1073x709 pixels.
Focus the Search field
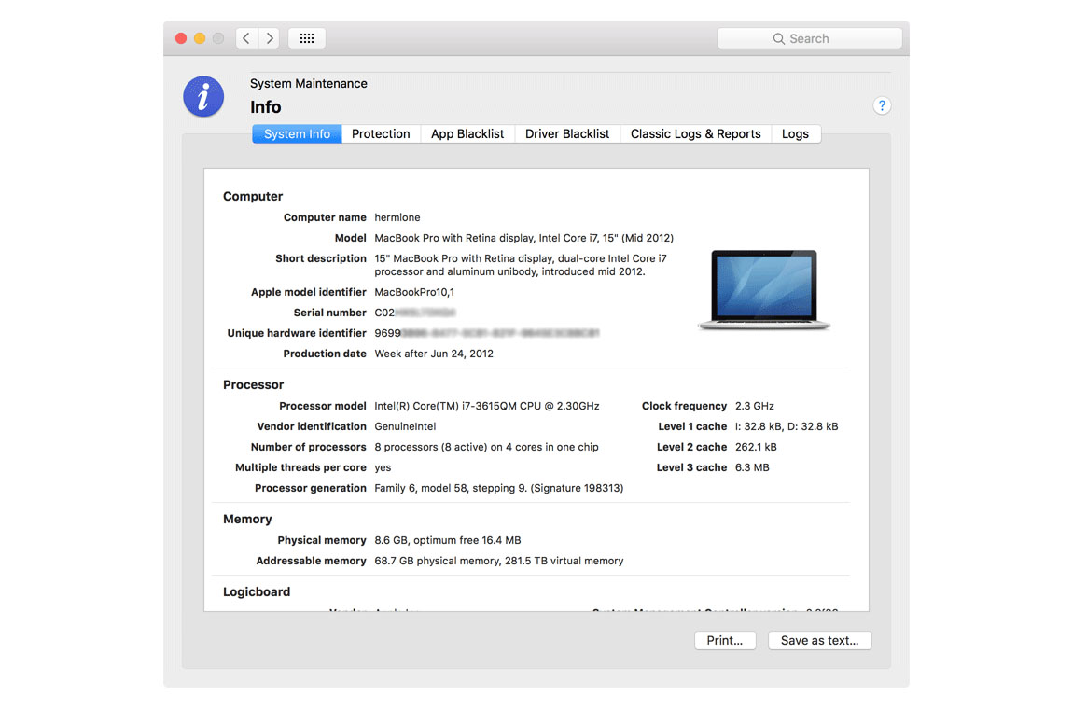pyautogui.click(x=809, y=38)
